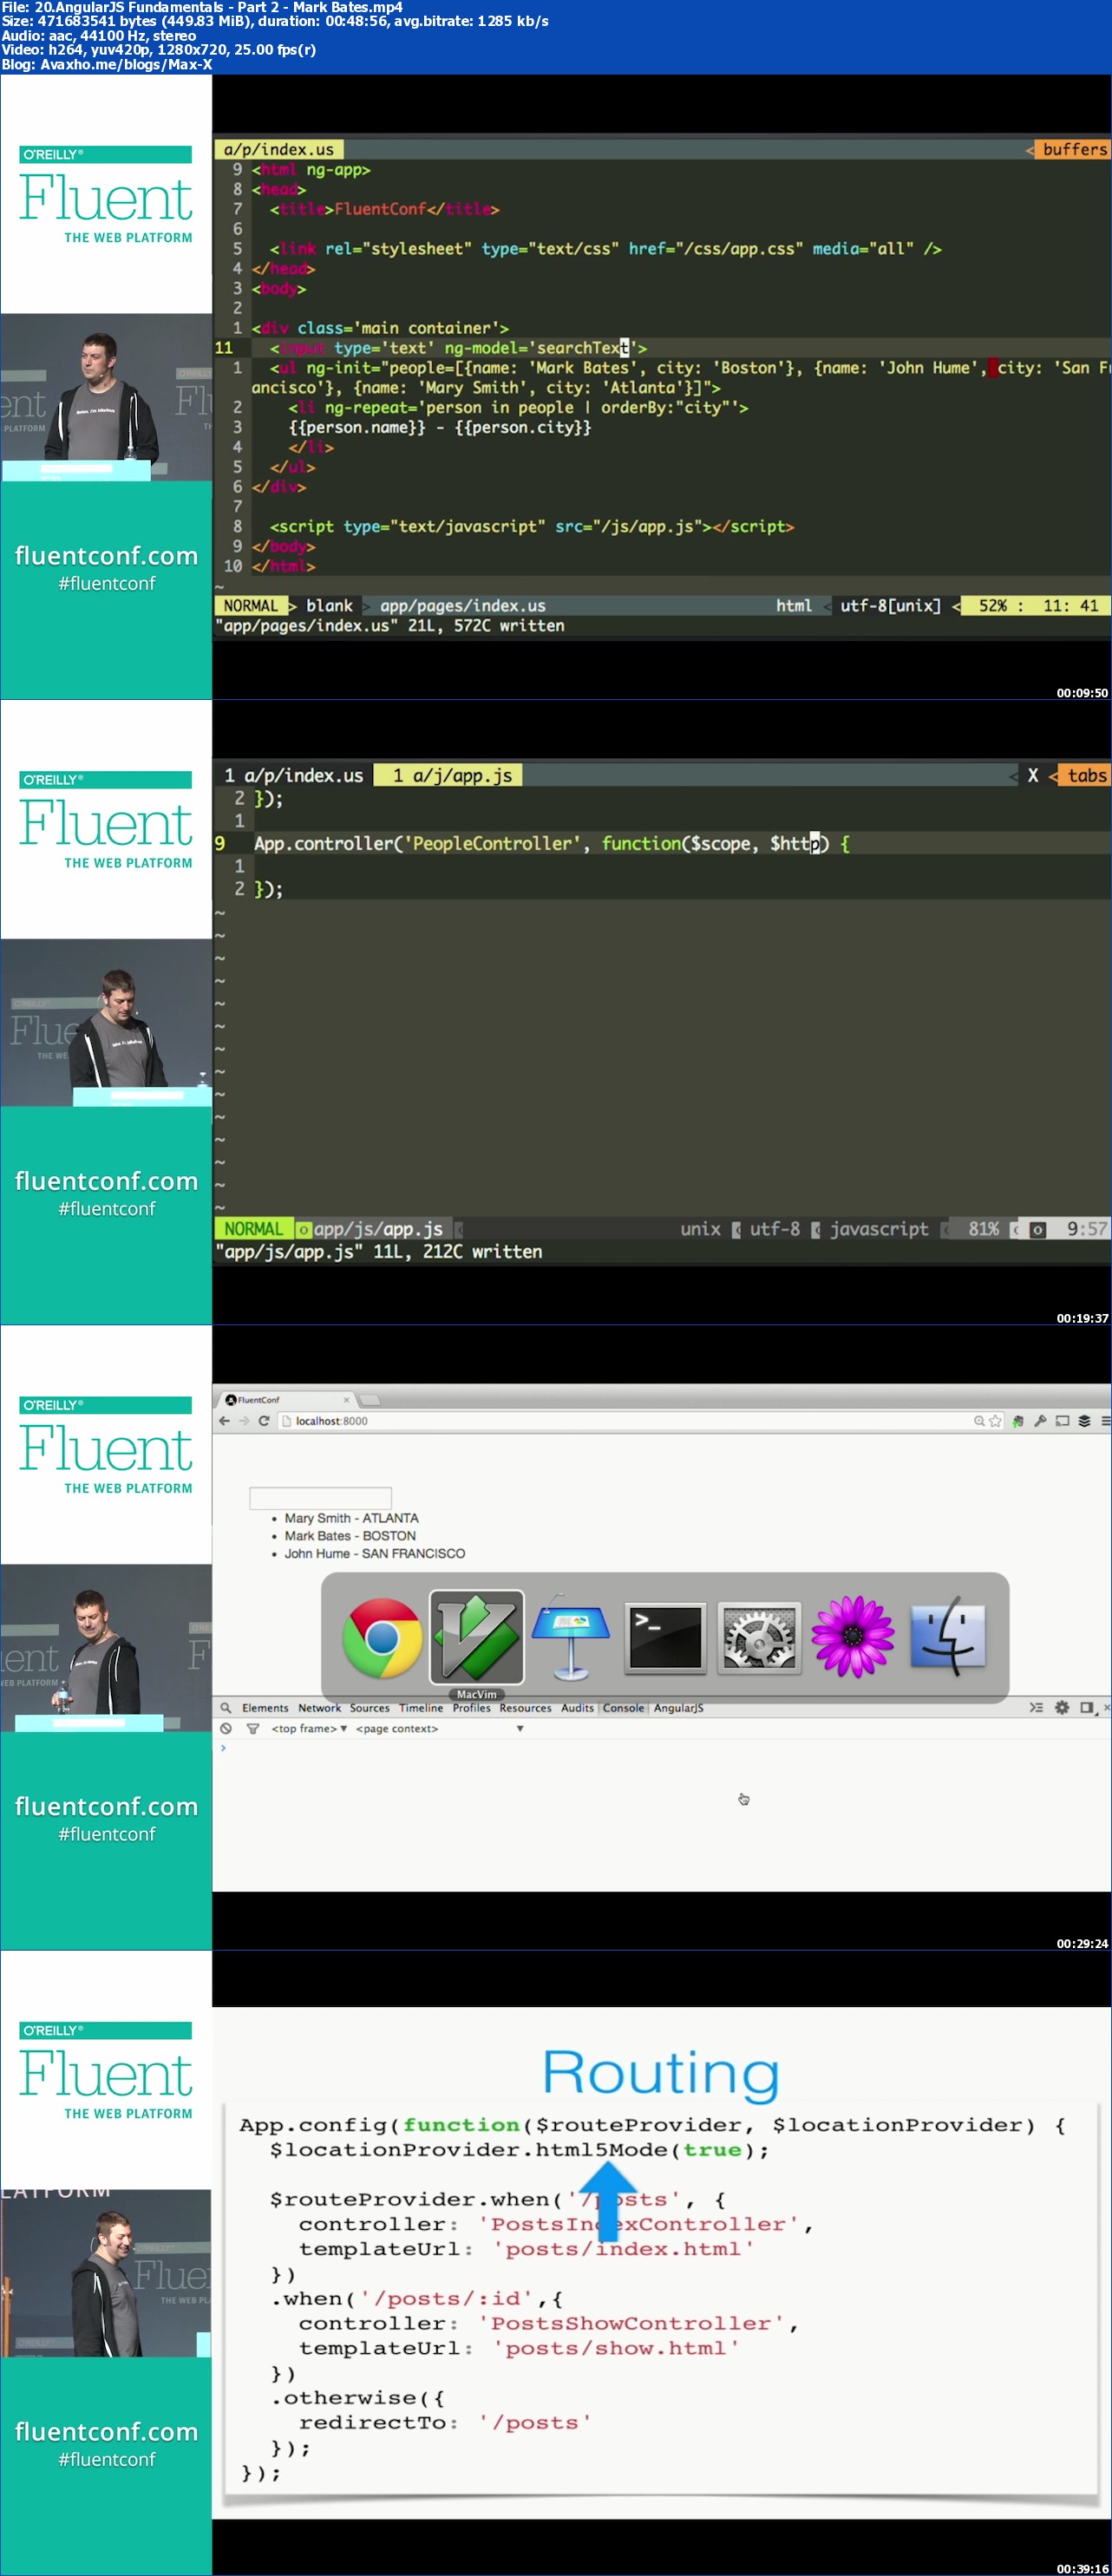Image resolution: width=1112 pixels, height=2576 pixels.
Task: Click the search text box on page
Action: point(320,1498)
